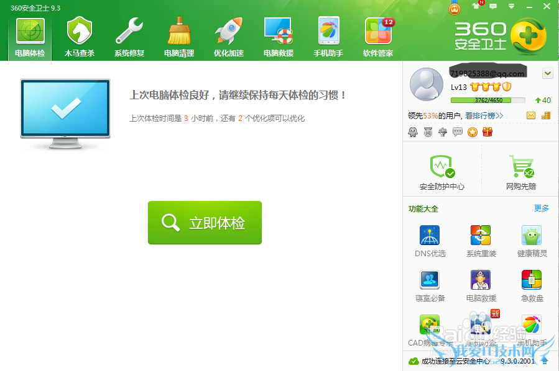Open 电脑救援 in 功能大全 panel
The image size is (559, 371).
coord(481,286)
